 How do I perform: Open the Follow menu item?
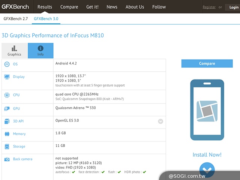point(159,7)
